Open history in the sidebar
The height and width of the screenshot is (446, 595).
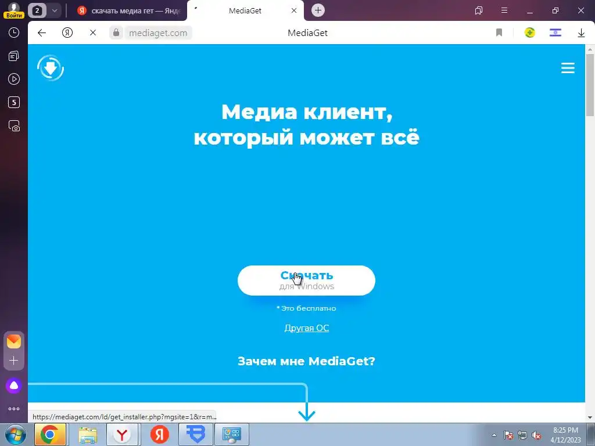click(x=14, y=33)
